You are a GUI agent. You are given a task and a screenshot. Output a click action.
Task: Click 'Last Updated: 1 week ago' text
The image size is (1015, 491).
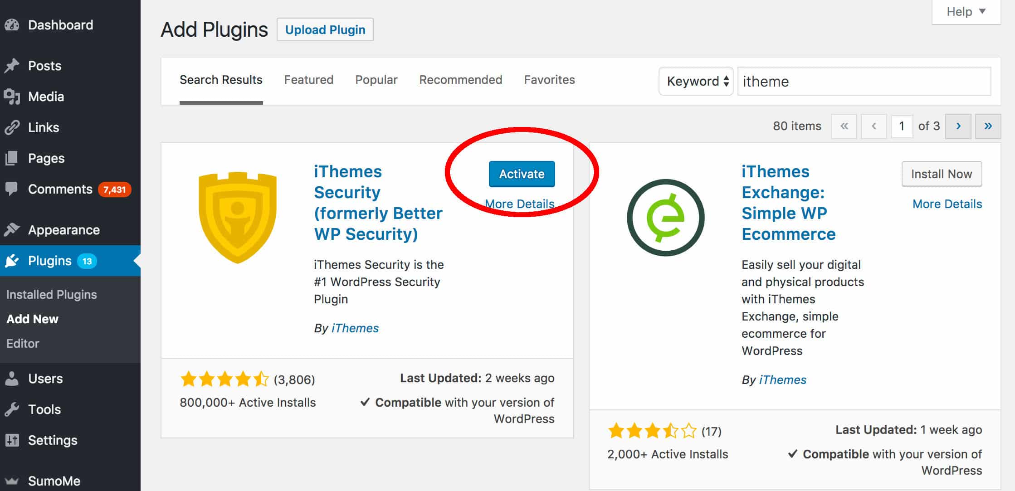pos(909,430)
